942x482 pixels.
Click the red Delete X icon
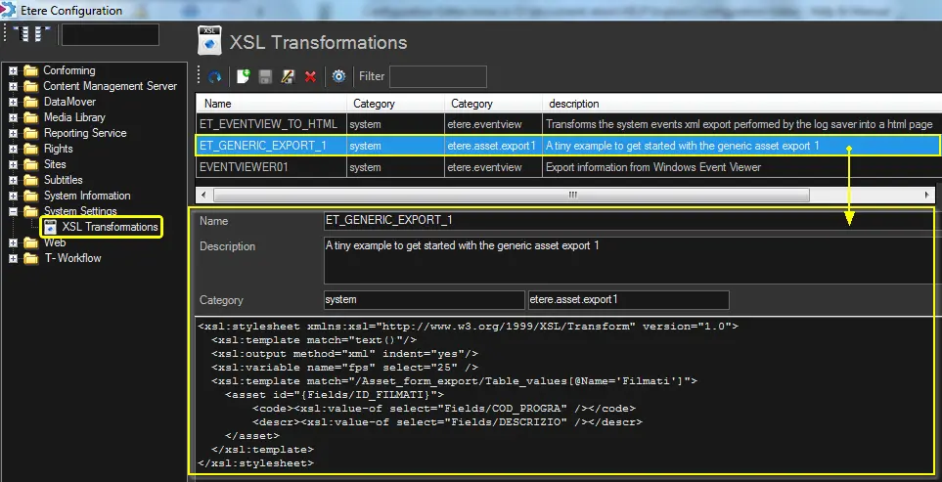click(x=310, y=76)
